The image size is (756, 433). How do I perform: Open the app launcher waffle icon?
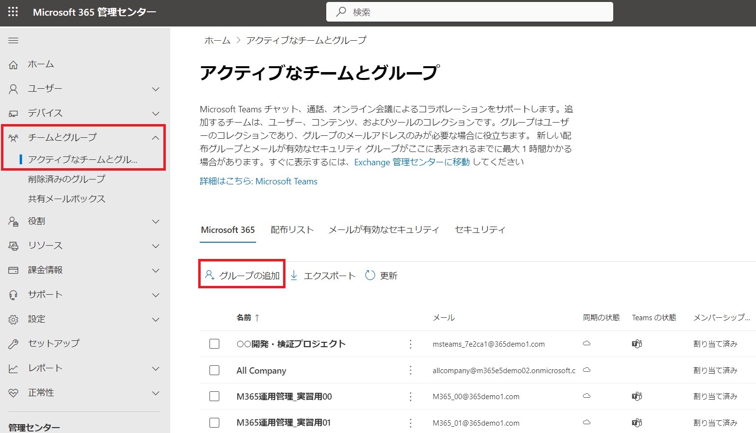point(13,12)
